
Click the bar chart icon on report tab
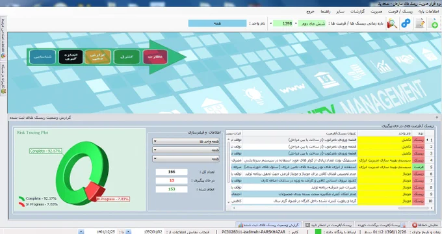240,226
